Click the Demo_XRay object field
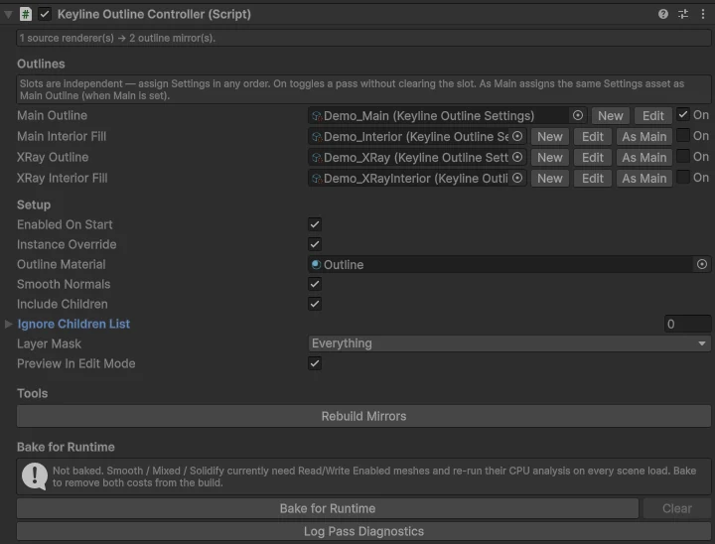Image resolution: width=715 pixels, height=544 pixels. (x=417, y=158)
